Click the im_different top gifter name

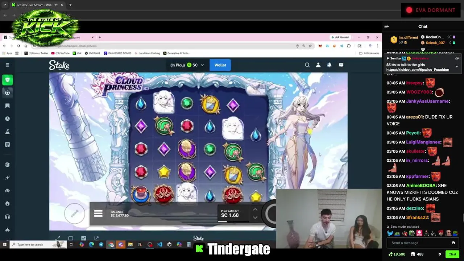[408, 37]
